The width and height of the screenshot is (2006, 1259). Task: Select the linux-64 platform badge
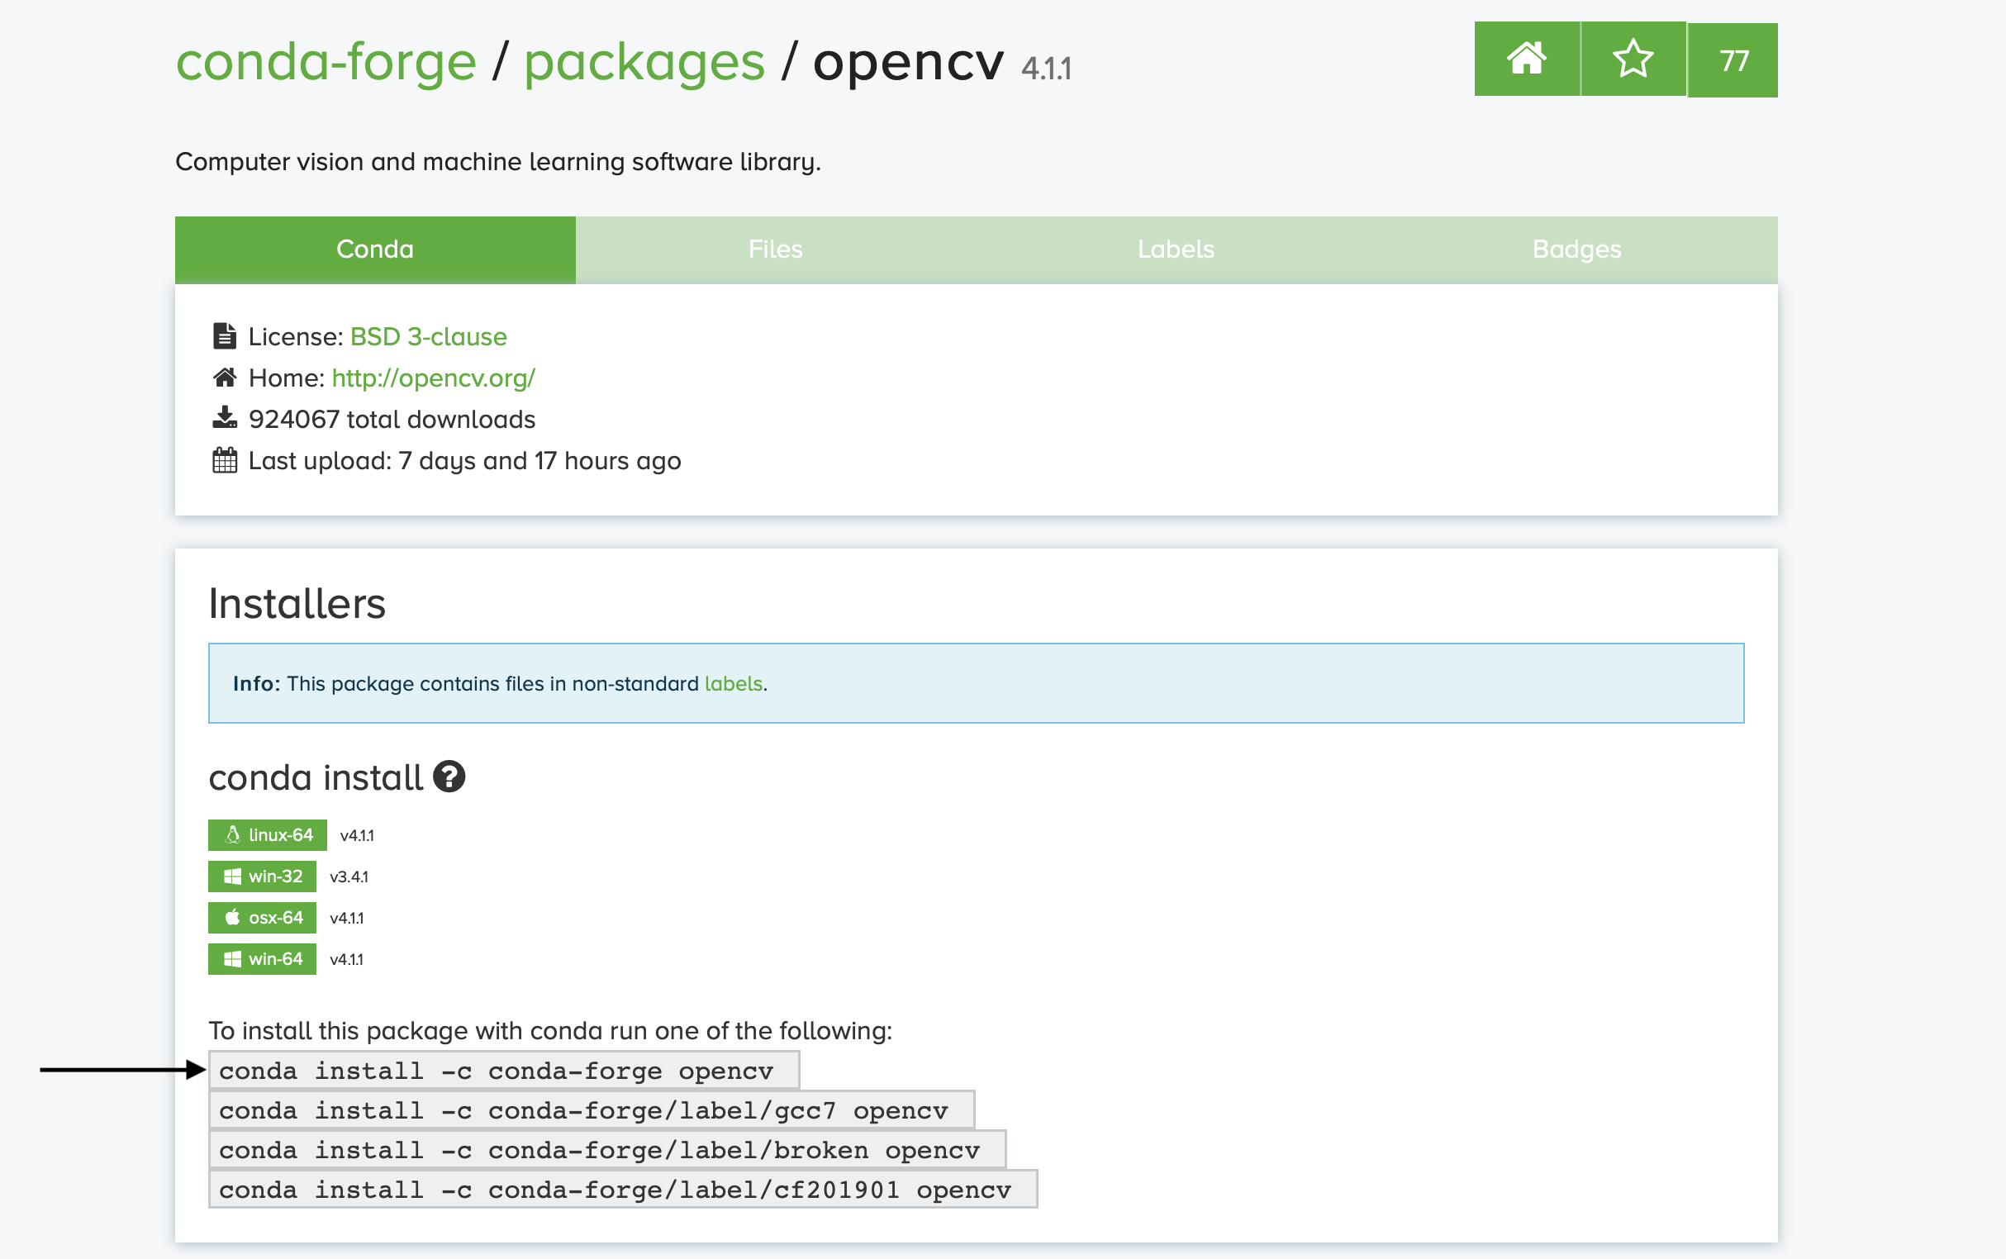point(268,835)
